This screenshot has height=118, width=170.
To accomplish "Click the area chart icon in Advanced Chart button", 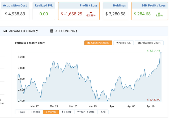I will tap(139, 43).
